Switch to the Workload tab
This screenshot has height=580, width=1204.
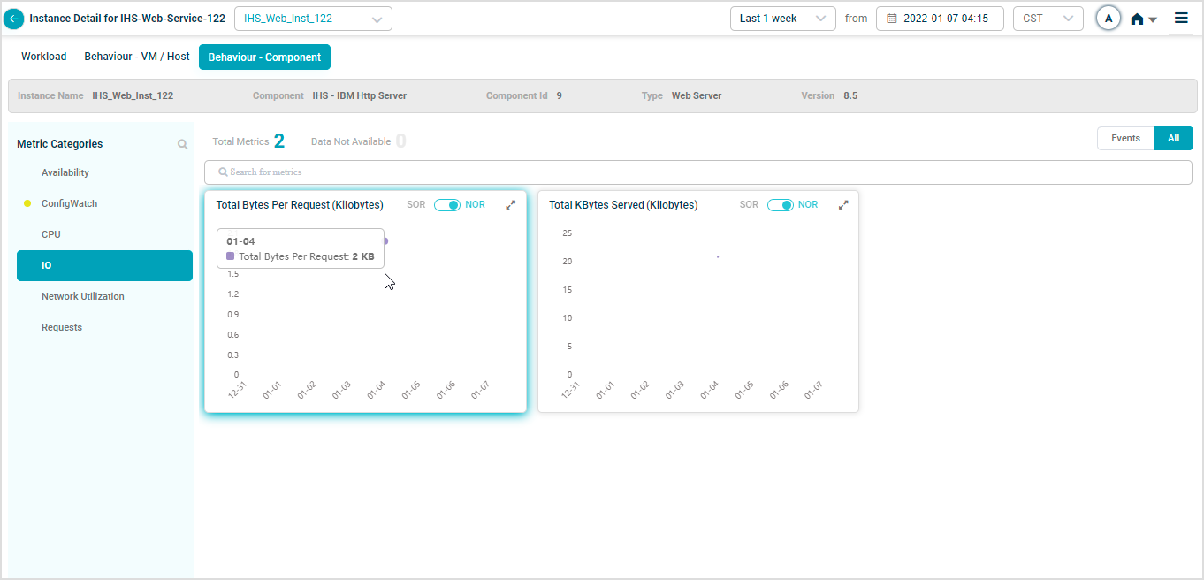pos(44,57)
